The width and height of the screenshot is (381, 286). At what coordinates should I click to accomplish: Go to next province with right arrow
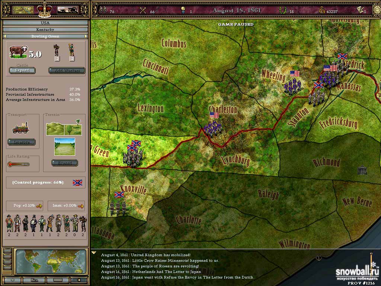[85, 36]
